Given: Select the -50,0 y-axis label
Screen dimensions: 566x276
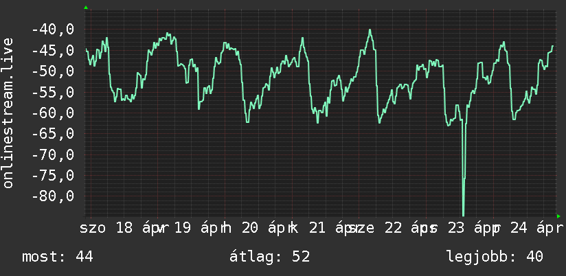Looking at the screenshot, I should point(53,71).
